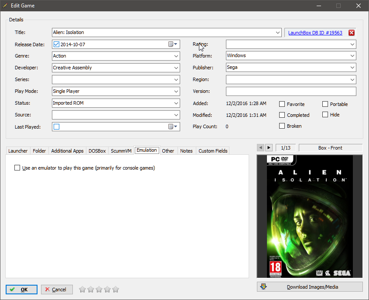
Task: Expand the Play Mode dropdown
Action: coord(176,91)
